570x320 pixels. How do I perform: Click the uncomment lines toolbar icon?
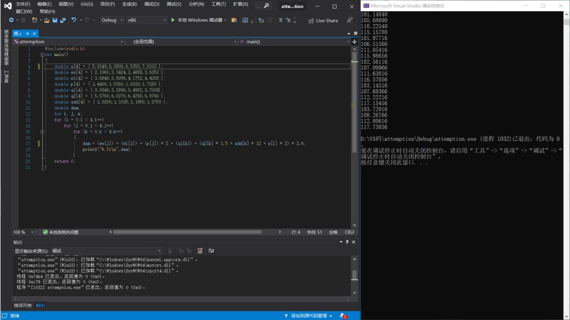tap(288, 20)
